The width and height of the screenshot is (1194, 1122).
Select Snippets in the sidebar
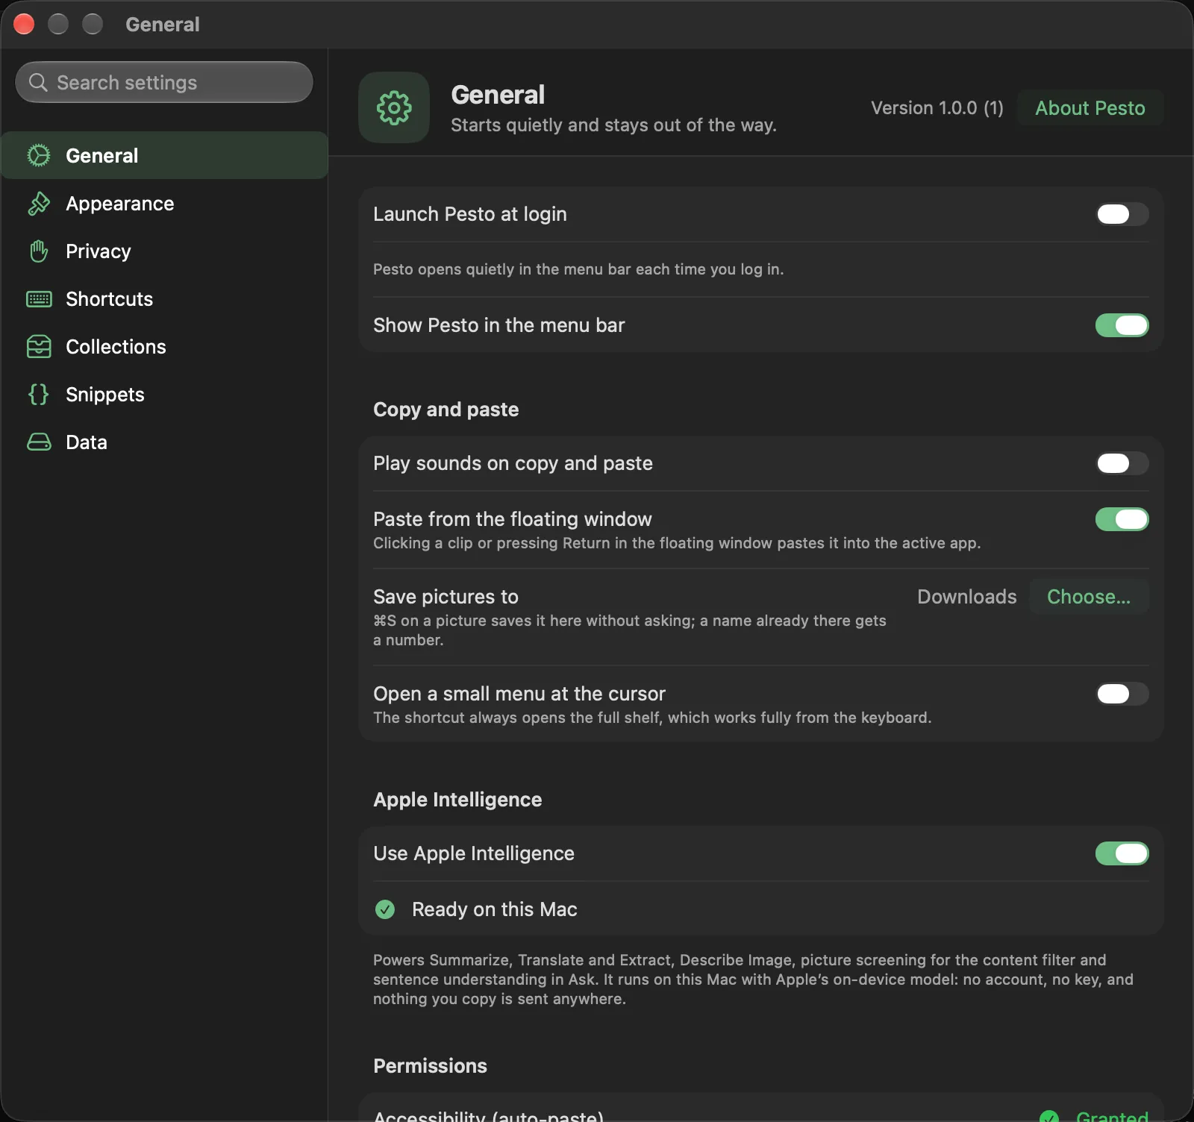(x=164, y=395)
